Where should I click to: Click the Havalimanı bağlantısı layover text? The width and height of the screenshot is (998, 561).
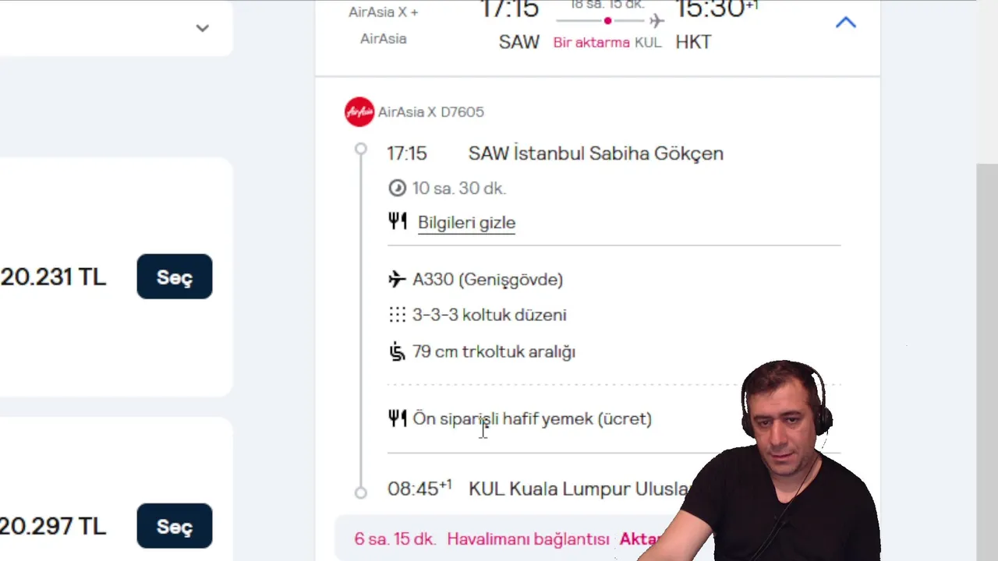pyautogui.click(x=528, y=539)
